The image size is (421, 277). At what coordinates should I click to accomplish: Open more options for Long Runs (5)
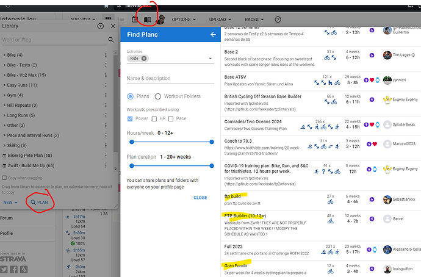(106, 115)
